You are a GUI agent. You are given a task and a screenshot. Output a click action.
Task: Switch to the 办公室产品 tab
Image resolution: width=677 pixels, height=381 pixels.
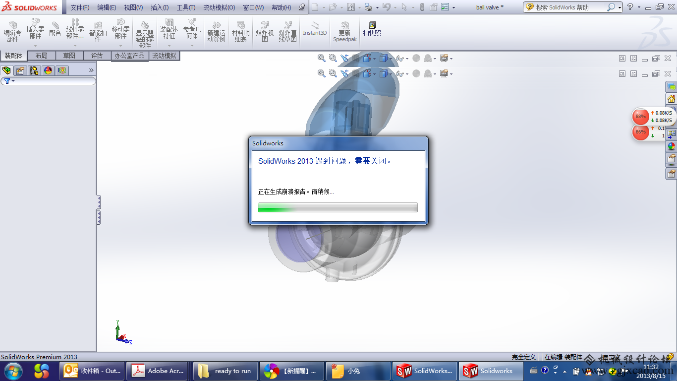click(130, 56)
